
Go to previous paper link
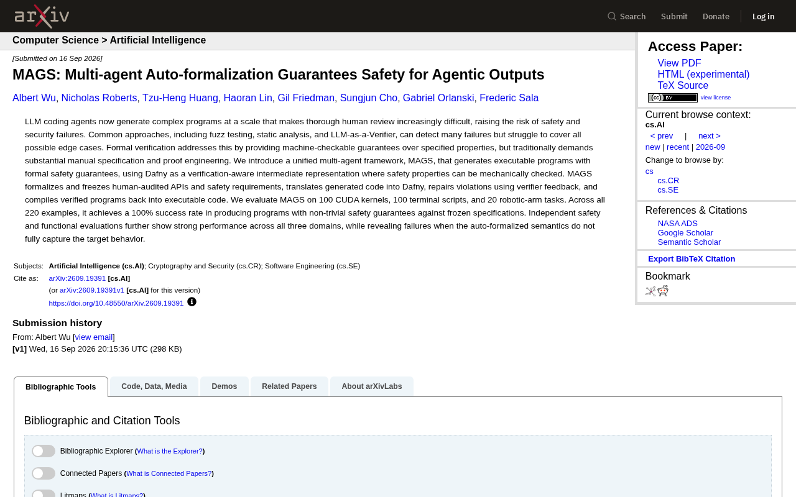[662, 136]
